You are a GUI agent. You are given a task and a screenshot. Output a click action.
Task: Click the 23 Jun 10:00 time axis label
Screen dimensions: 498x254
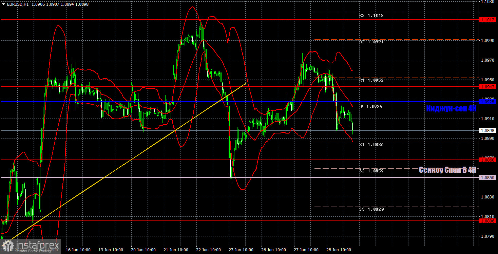click(241, 250)
